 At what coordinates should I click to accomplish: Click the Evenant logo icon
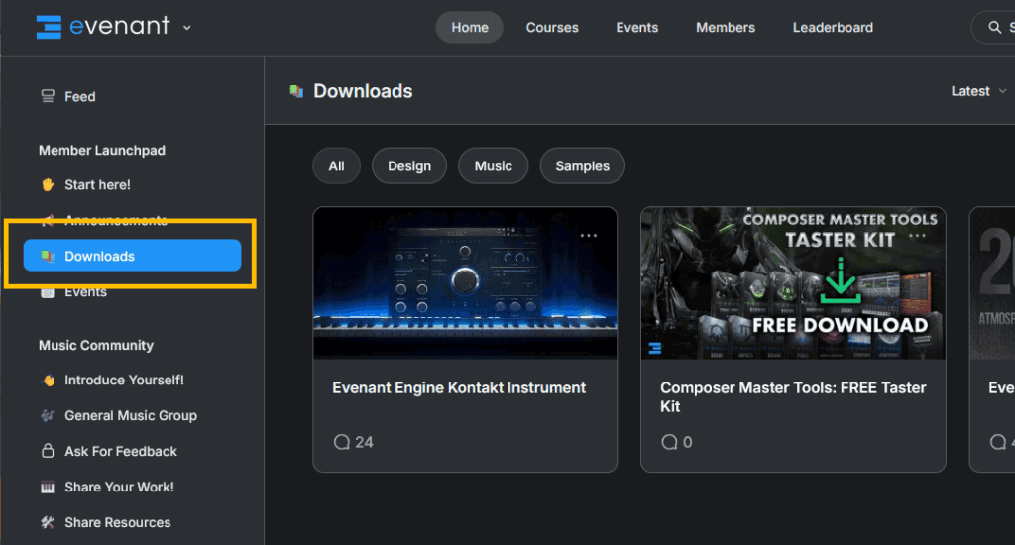click(x=49, y=27)
